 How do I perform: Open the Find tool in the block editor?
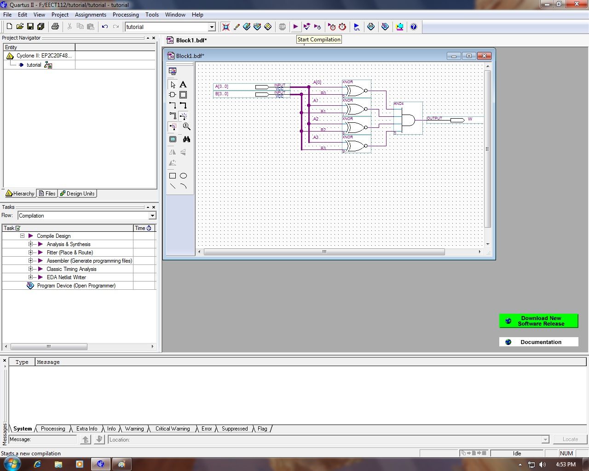(x=186, y=139)
